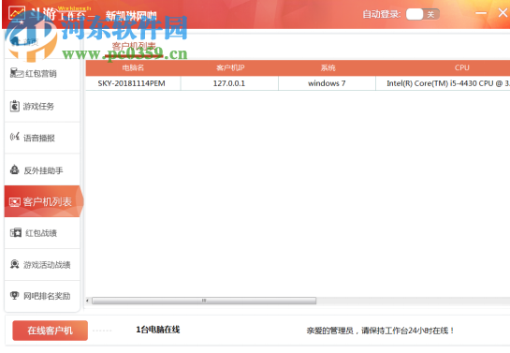Select the 客户机列表 tab heading
Screen dimensions: 510x353
point(134,47)
